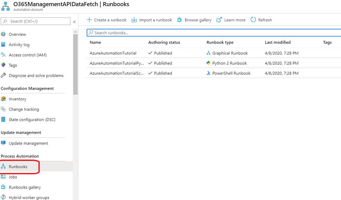Screen dimensions: 341x200
Task: Click the Hybrid worker groups icon
Action: coord(3,197)
